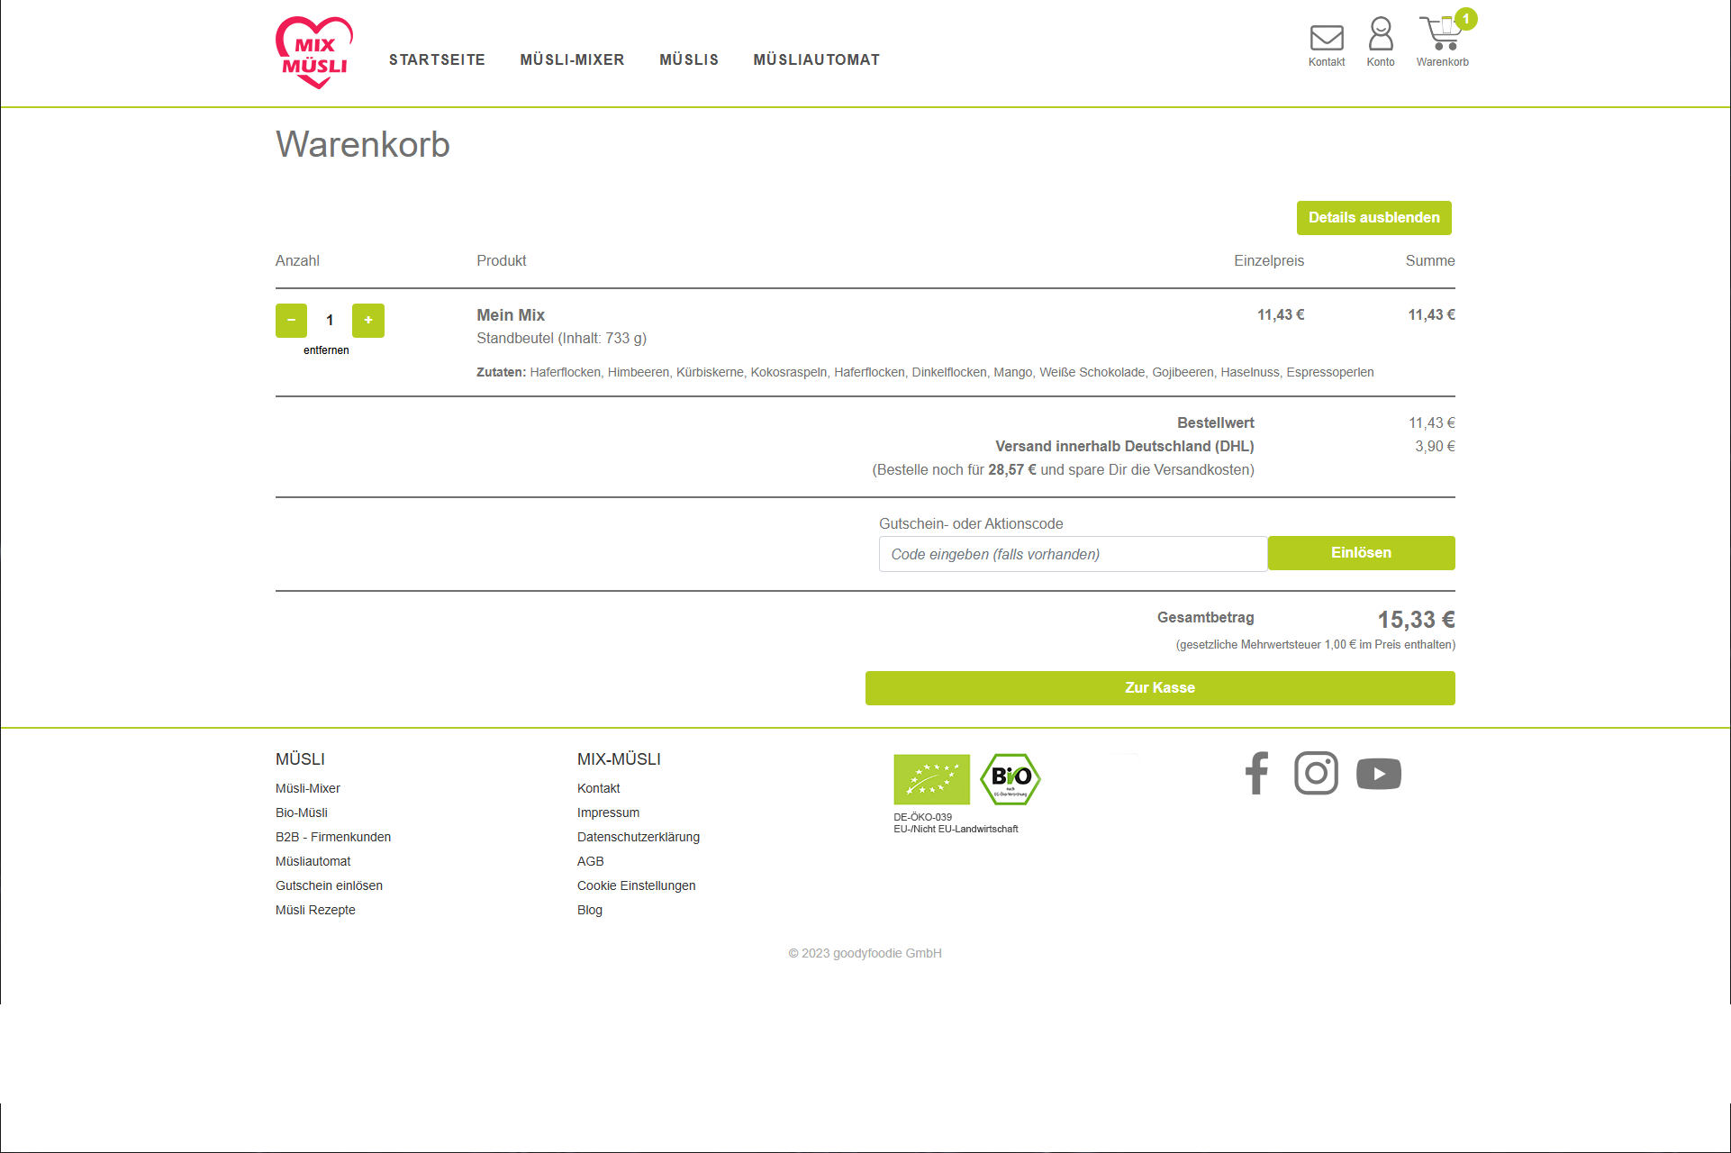Switch to Müsli-Mixer menu item
Viewport: 1731px width, 1153px height.
coord(573,59)
